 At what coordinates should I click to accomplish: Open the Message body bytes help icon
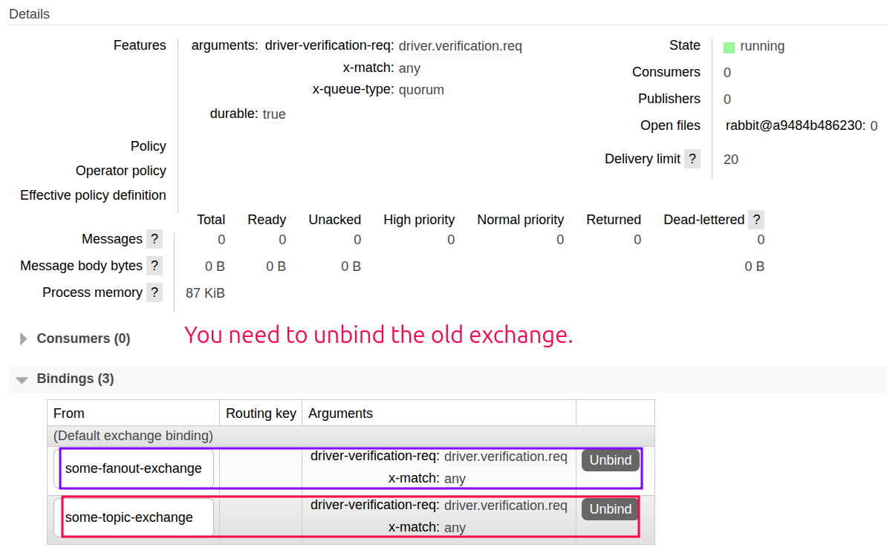tap(154, 265)
